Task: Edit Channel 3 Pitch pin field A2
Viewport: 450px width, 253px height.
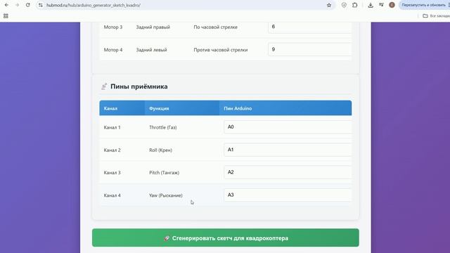Action: pos(288,172)
